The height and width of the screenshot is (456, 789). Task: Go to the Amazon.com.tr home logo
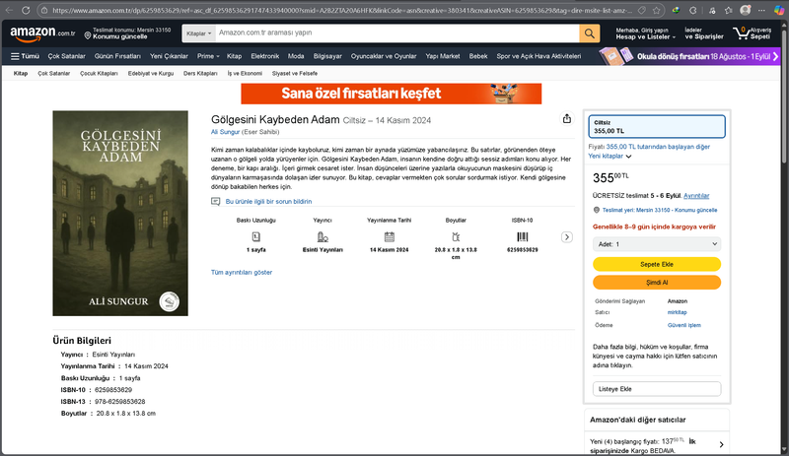(42, 33)
